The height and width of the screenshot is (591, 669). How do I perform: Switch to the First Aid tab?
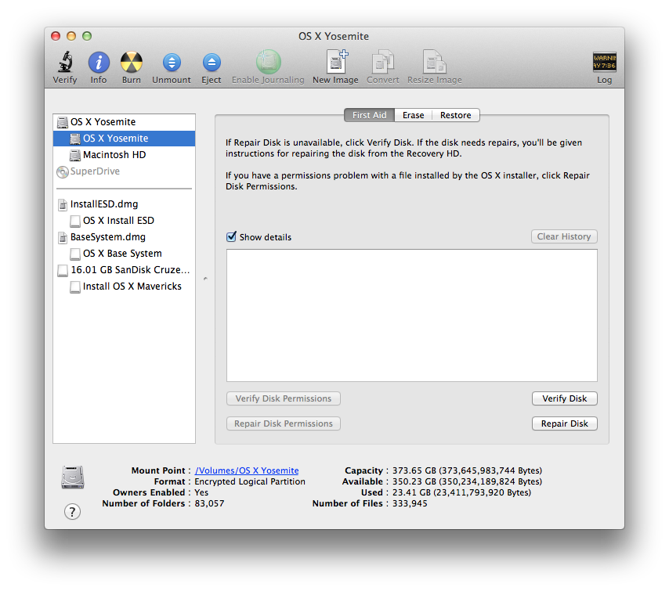[370, 115]
